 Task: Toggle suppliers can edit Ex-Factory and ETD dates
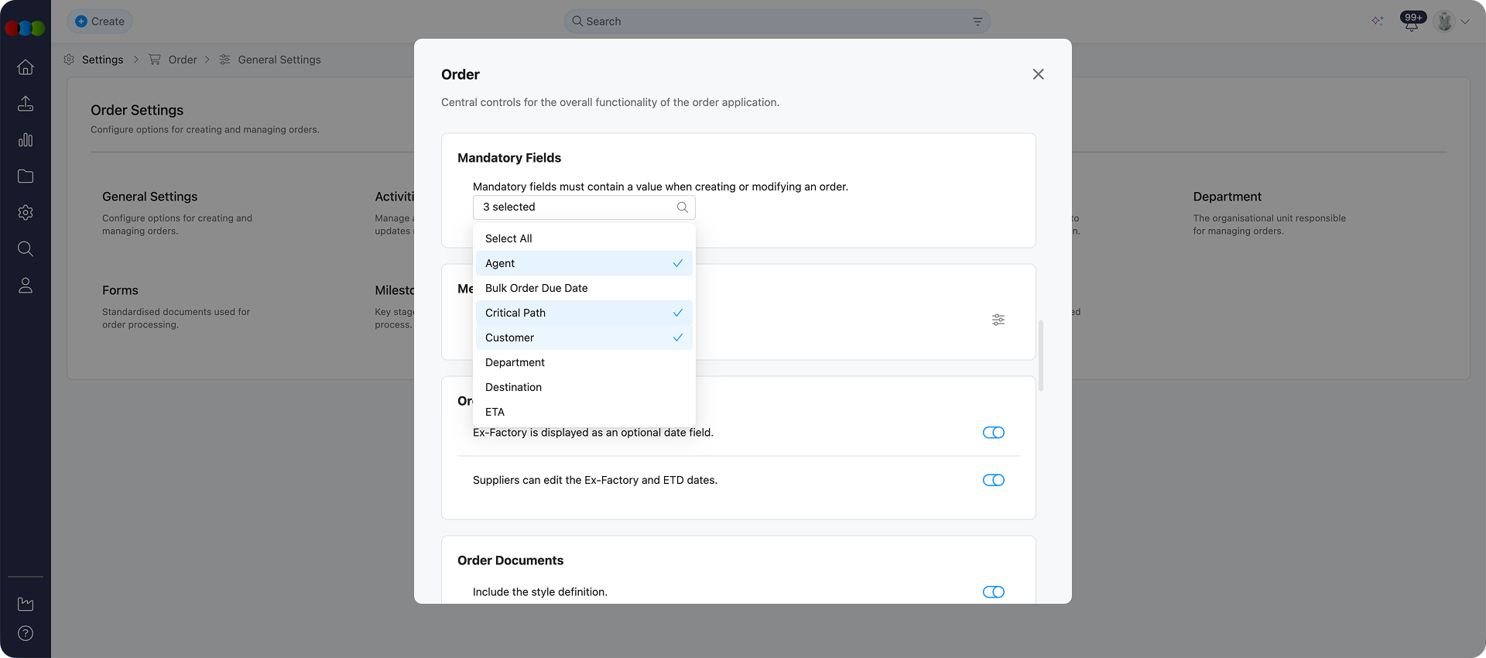pyautogui.click(x=993, y=481)
